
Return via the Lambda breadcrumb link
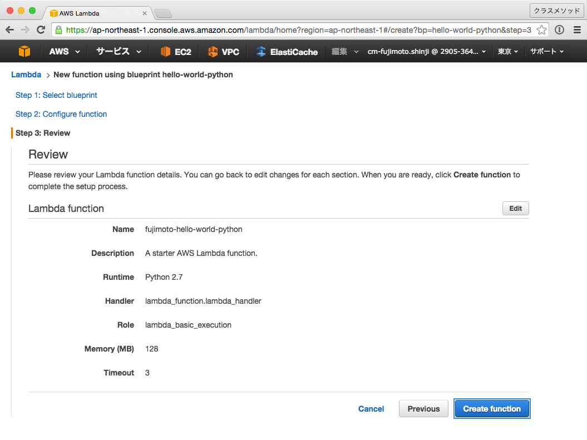(26, 74)
